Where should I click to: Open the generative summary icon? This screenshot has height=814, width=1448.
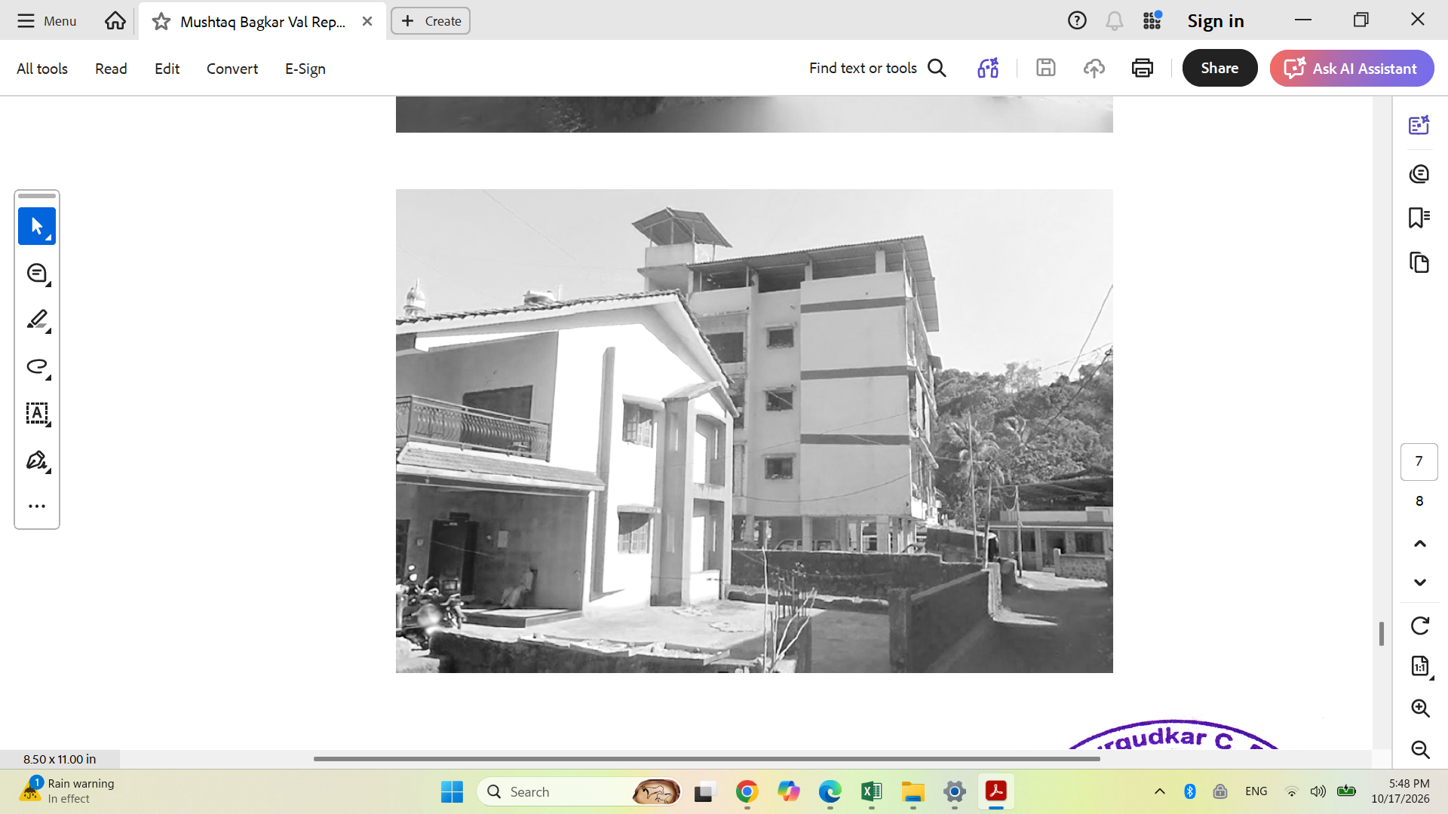coord(988,69)
